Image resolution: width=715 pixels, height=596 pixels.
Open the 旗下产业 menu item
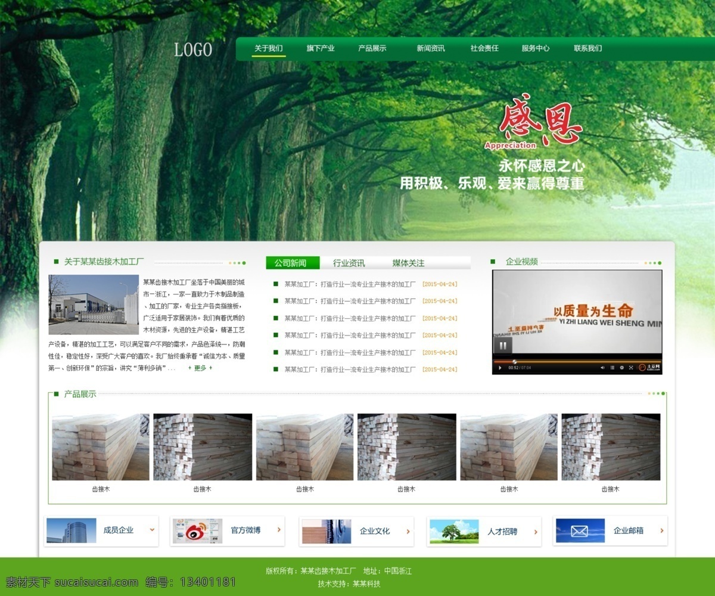click(x=321, y=48)
